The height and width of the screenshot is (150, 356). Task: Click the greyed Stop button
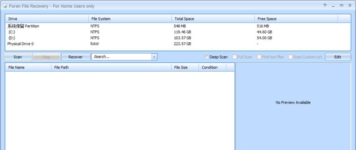46,57
